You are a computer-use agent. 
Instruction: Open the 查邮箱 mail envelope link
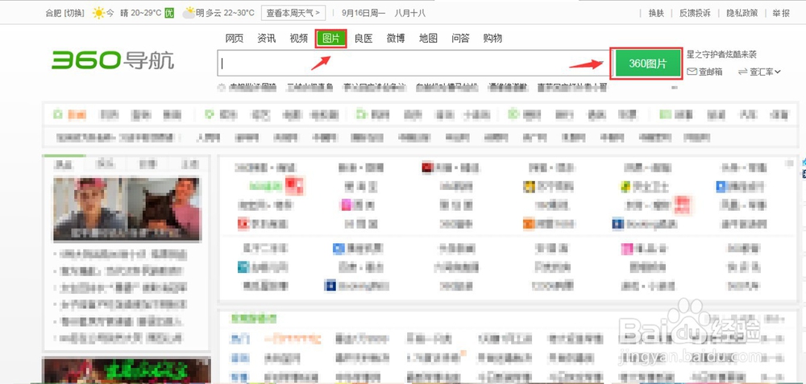[x=704, y=72]
